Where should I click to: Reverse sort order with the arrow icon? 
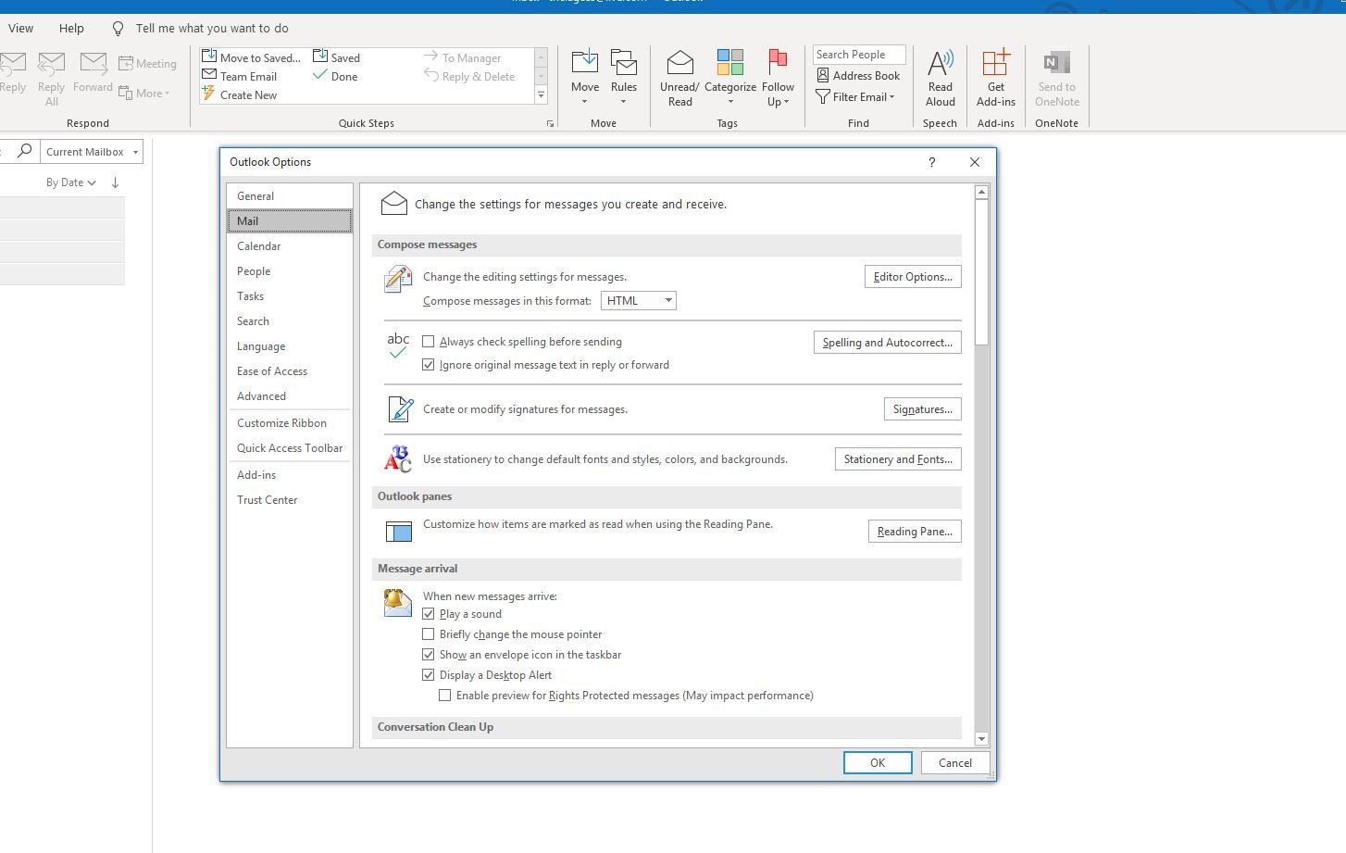coord(115,182)
